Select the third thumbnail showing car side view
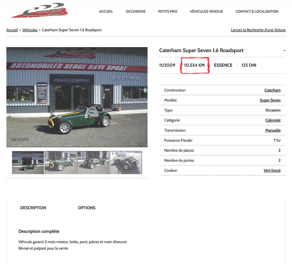The image size is (292, 264). tap(93, 163)
